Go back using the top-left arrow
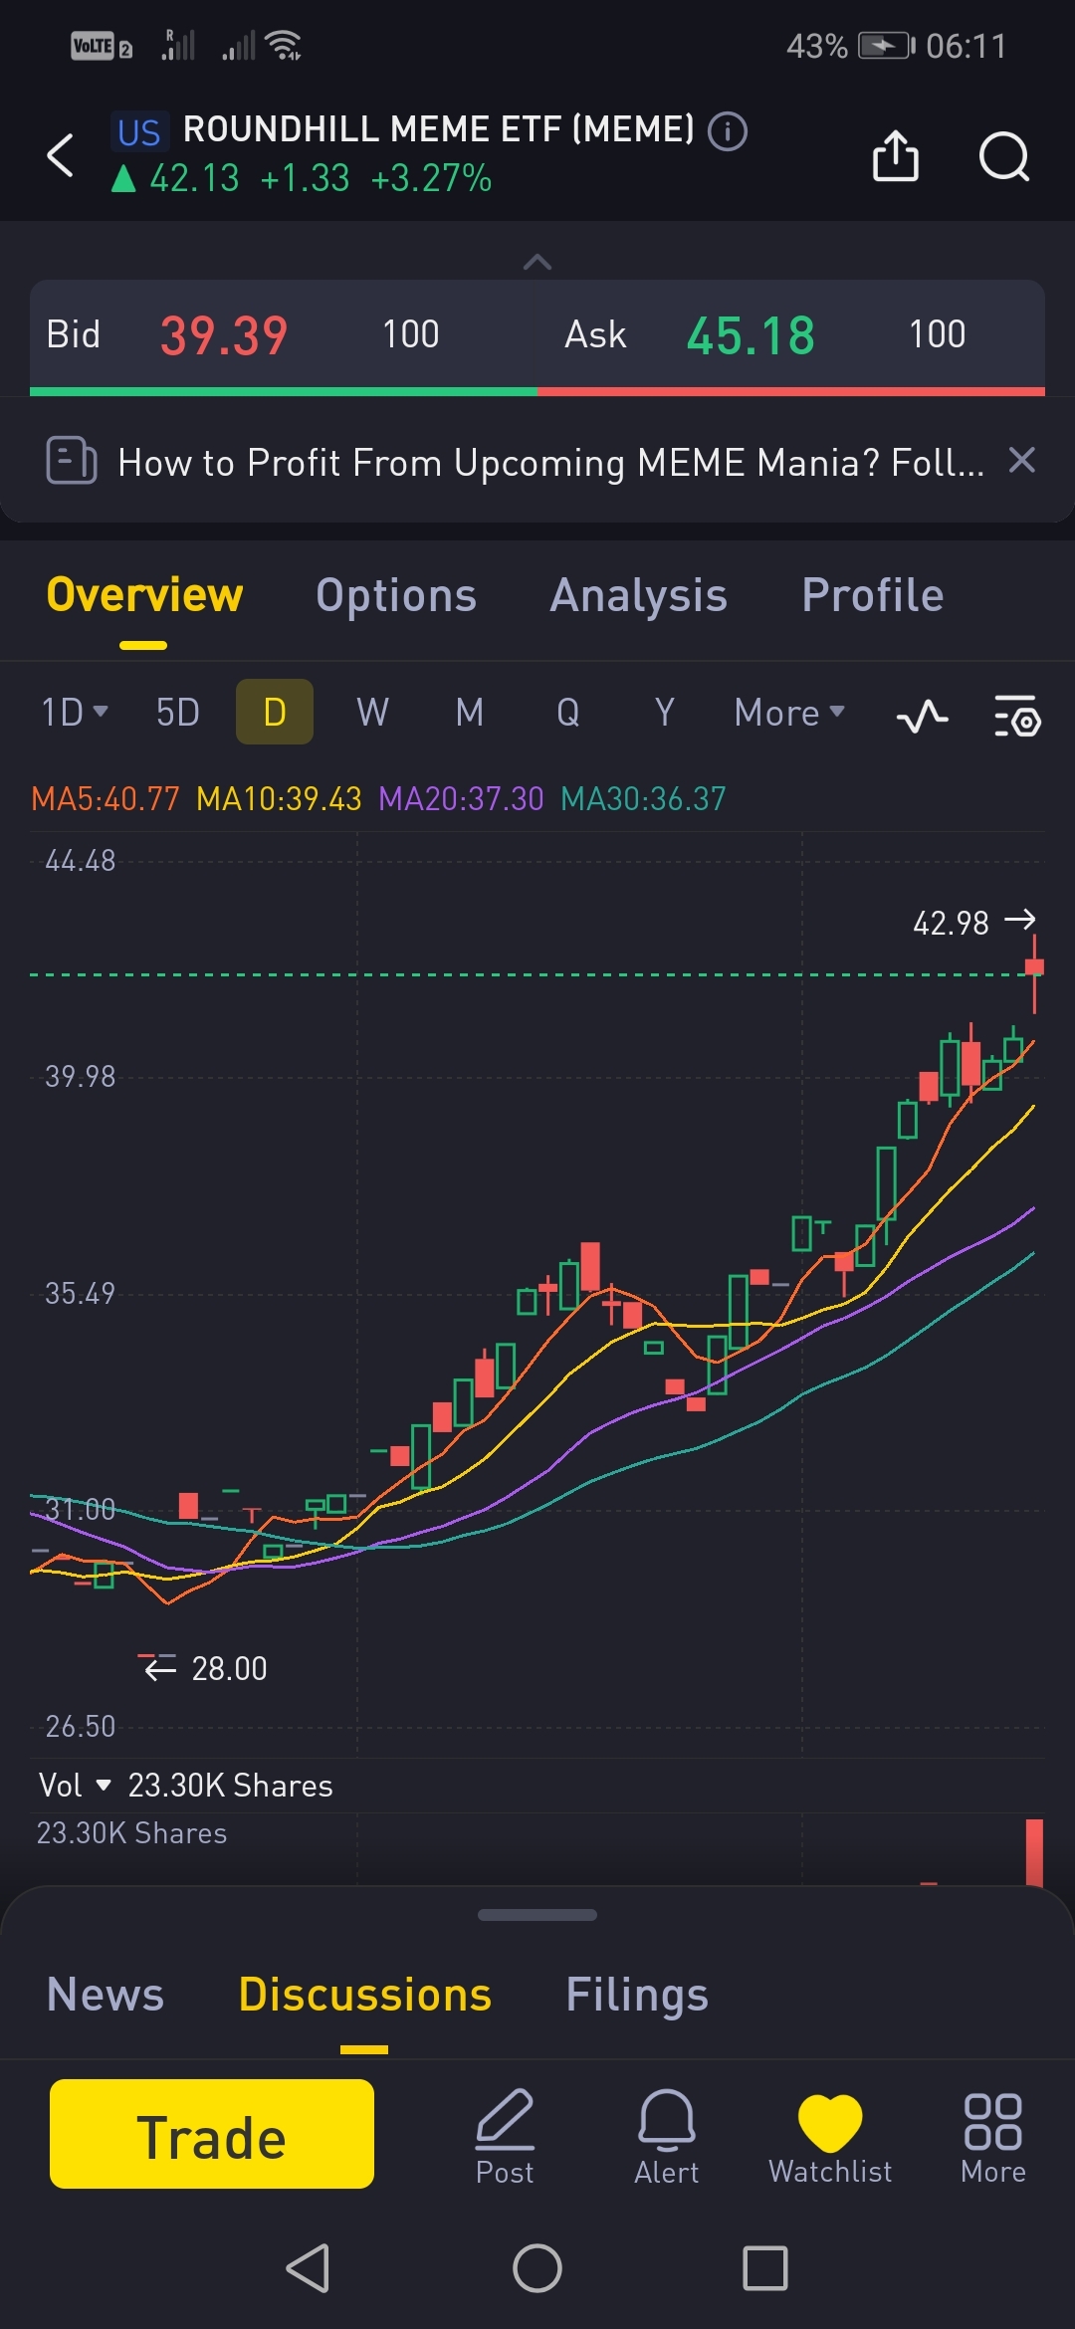This screenshot has height=2329, width=1075. click(x=61, y=155)
